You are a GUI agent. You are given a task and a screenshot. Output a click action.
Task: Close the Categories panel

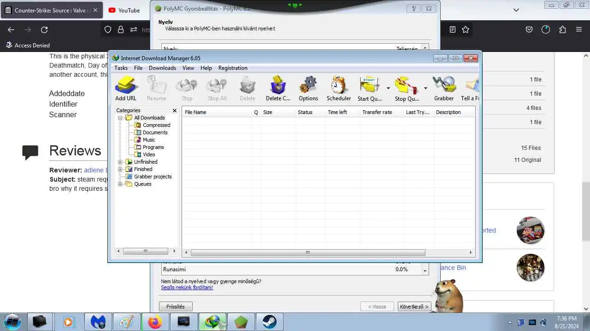pyautogui.click(x=175, y=110)
